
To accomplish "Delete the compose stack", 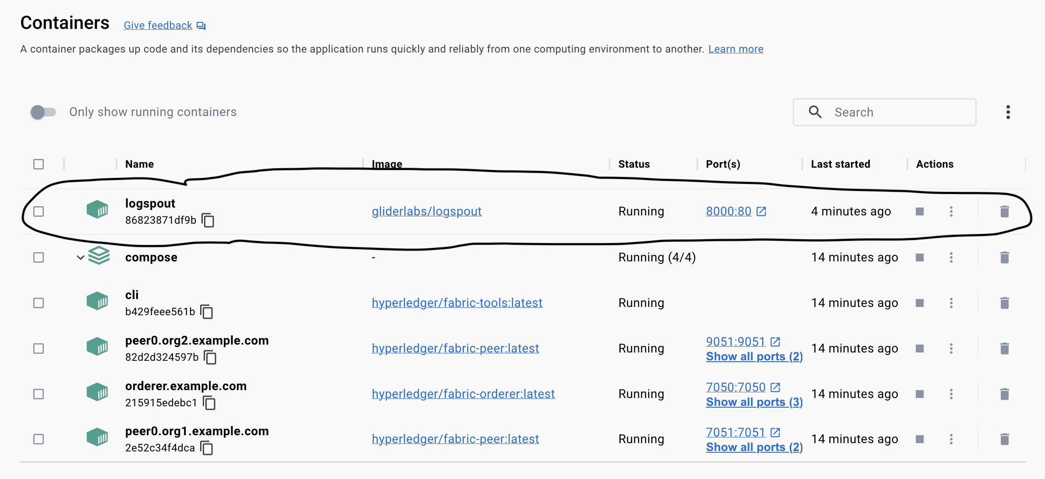I will coord(1005,257).
